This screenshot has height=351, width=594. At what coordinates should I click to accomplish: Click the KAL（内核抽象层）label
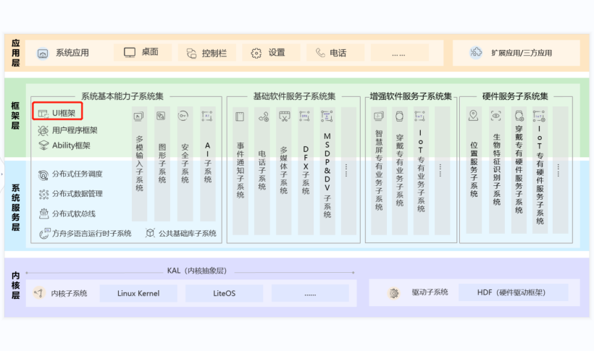point(197,271)
